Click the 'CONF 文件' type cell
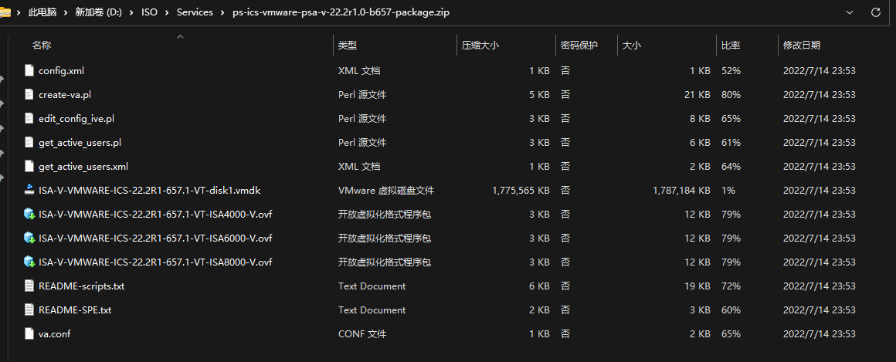896x362 pixels. pos(362,334)
